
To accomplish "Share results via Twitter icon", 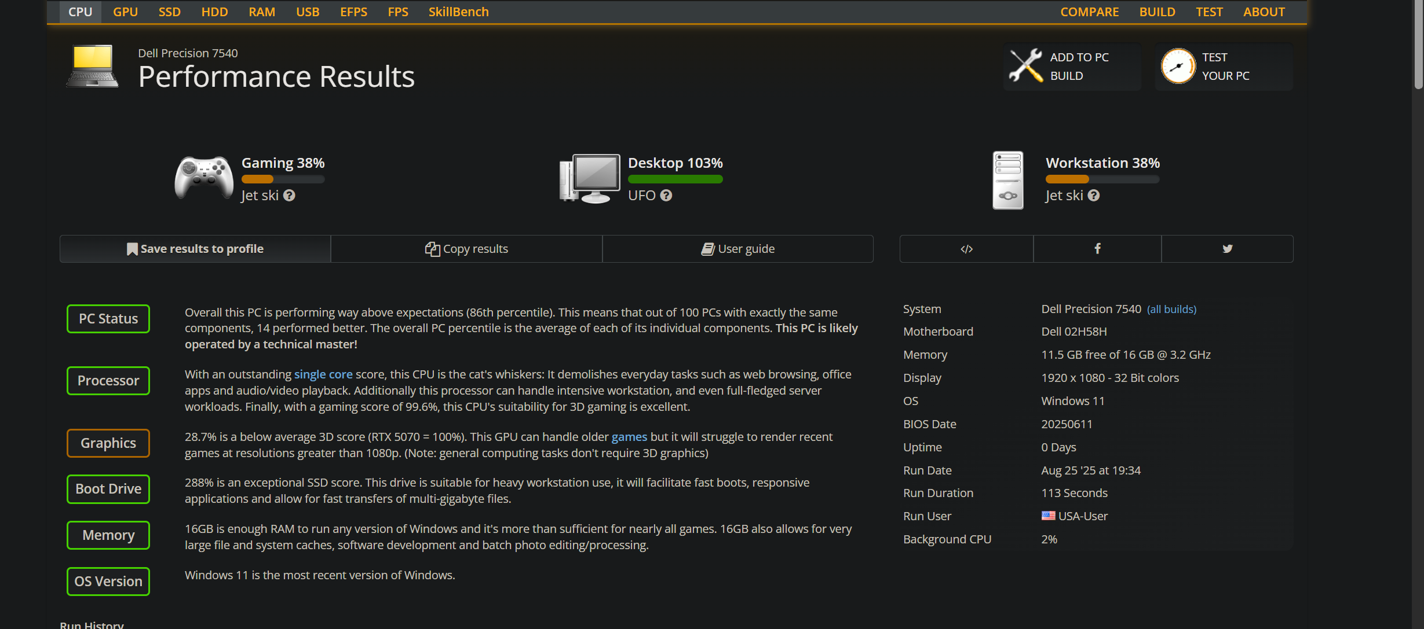I will (x=1227, y=249).
